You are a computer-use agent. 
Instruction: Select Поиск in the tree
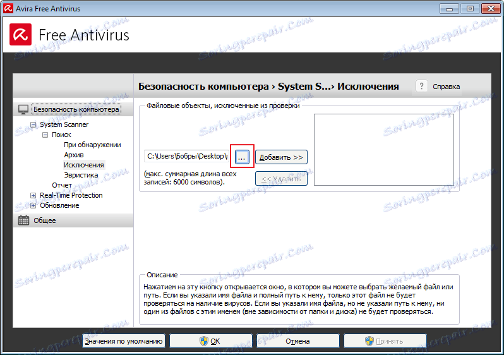click(x=61, y=135)
